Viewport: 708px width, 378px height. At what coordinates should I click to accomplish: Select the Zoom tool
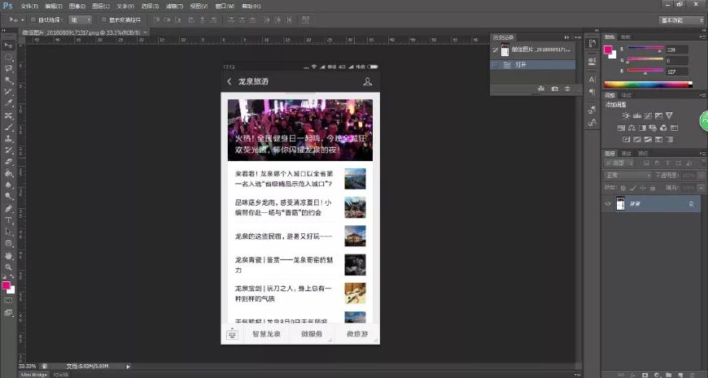8,267
